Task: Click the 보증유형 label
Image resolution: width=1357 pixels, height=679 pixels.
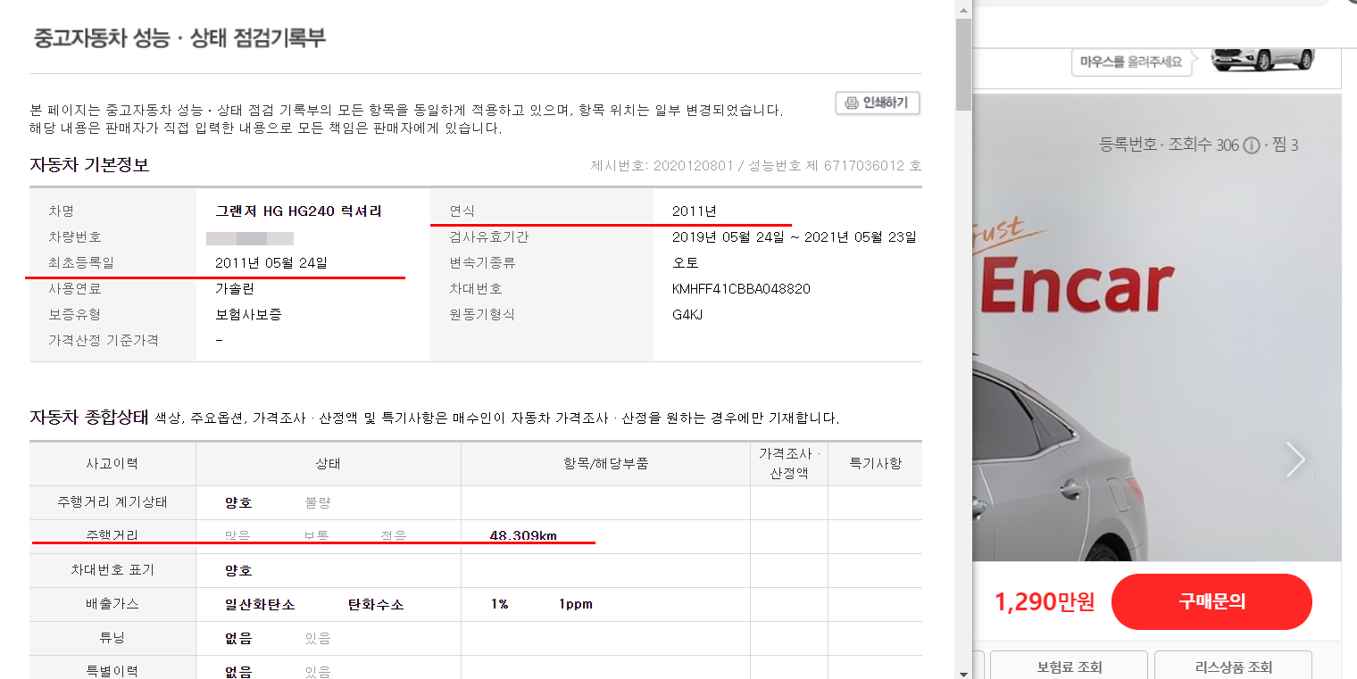Action: [x=75, y=315]
